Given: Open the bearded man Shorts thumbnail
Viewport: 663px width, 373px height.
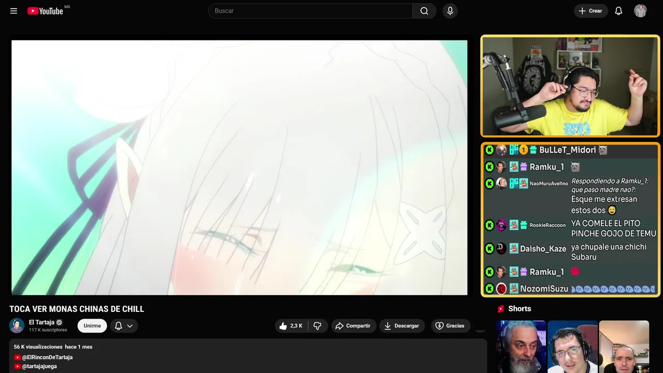Looking at the screenshot, I should click(521, 347).
